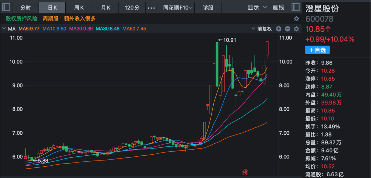371x178 pixels.
Task: Click the 榜 badge below the chart
Action: [245, 171]
